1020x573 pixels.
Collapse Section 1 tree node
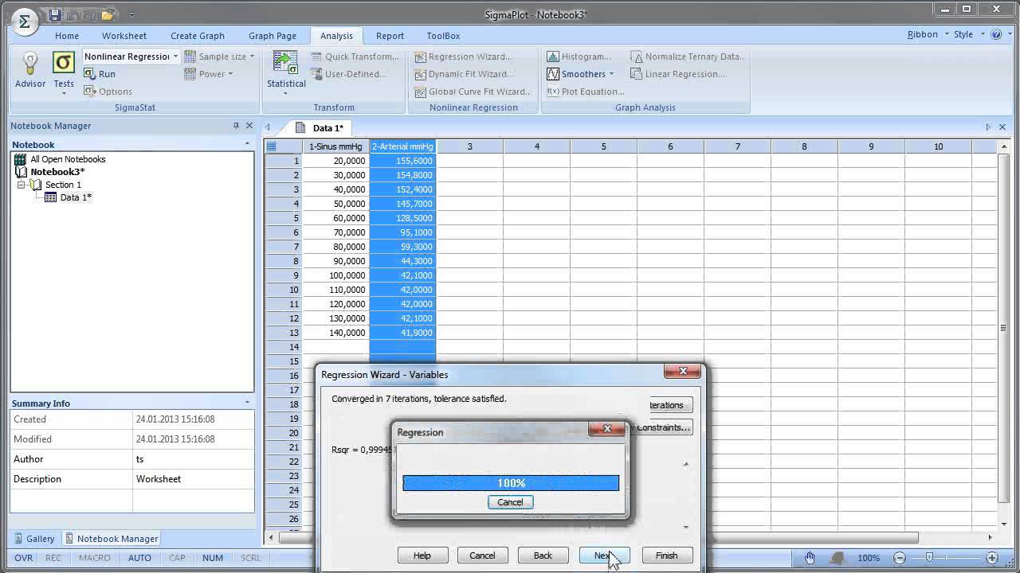[x=22, y=185]
